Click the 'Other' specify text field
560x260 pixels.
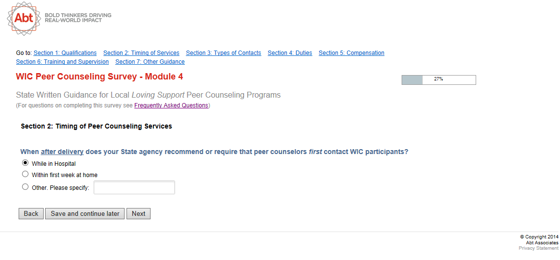134,187
